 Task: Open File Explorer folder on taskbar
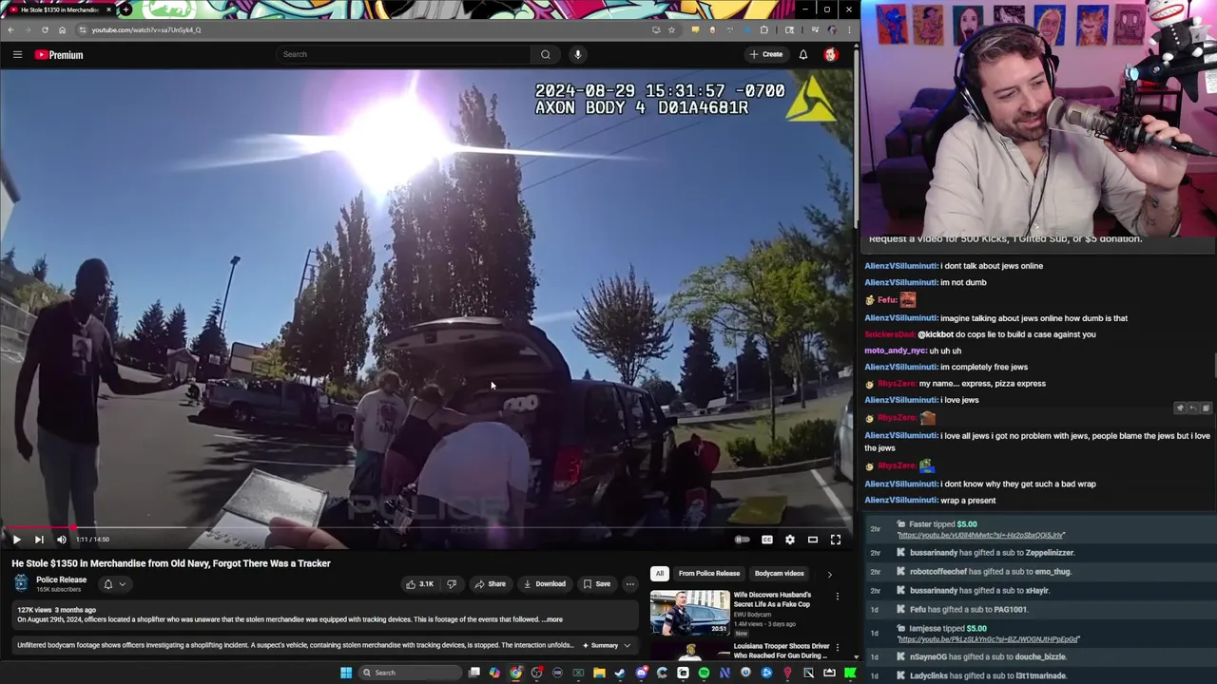click(599, 673)
